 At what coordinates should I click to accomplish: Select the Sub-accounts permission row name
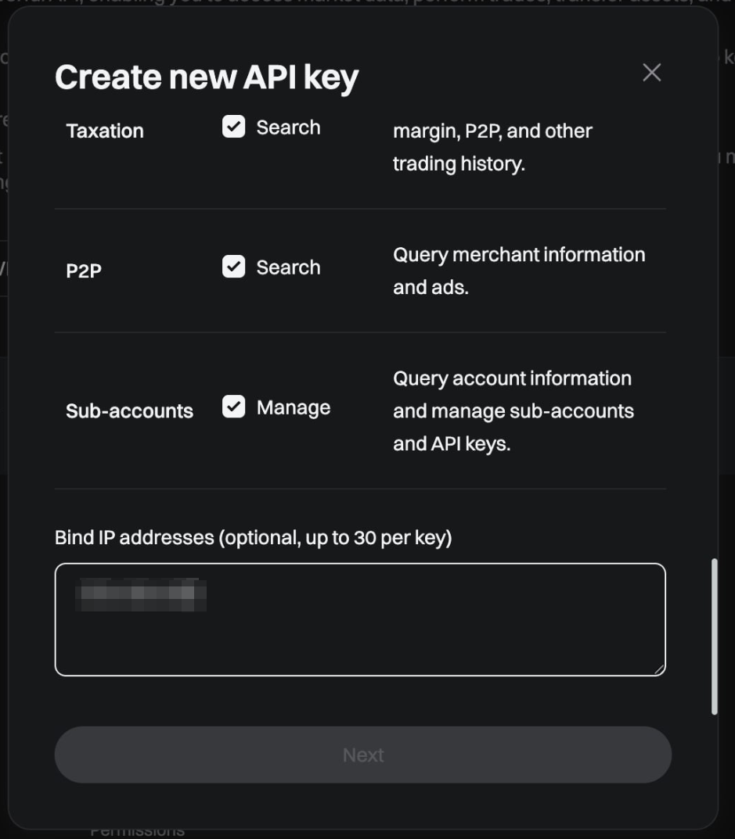129,411
